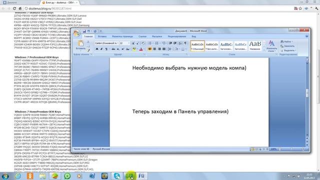Justify the paragraph text
Viewport: 320px width, 180px height.
[x=164, y=49]
